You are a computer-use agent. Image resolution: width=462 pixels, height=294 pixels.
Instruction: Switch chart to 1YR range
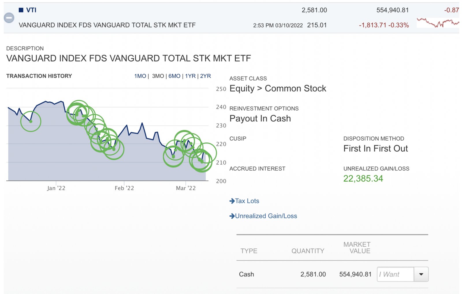190,76
